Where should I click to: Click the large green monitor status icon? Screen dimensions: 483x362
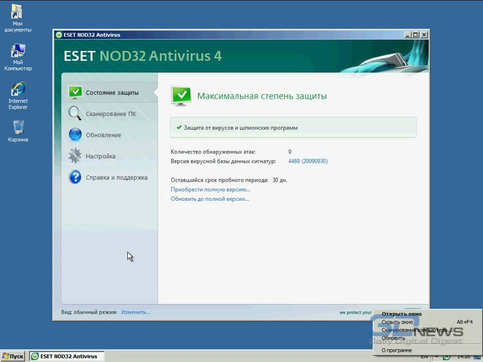click(181, 96)
